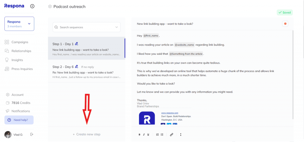Open the Insights section

(x=14, y=60)
